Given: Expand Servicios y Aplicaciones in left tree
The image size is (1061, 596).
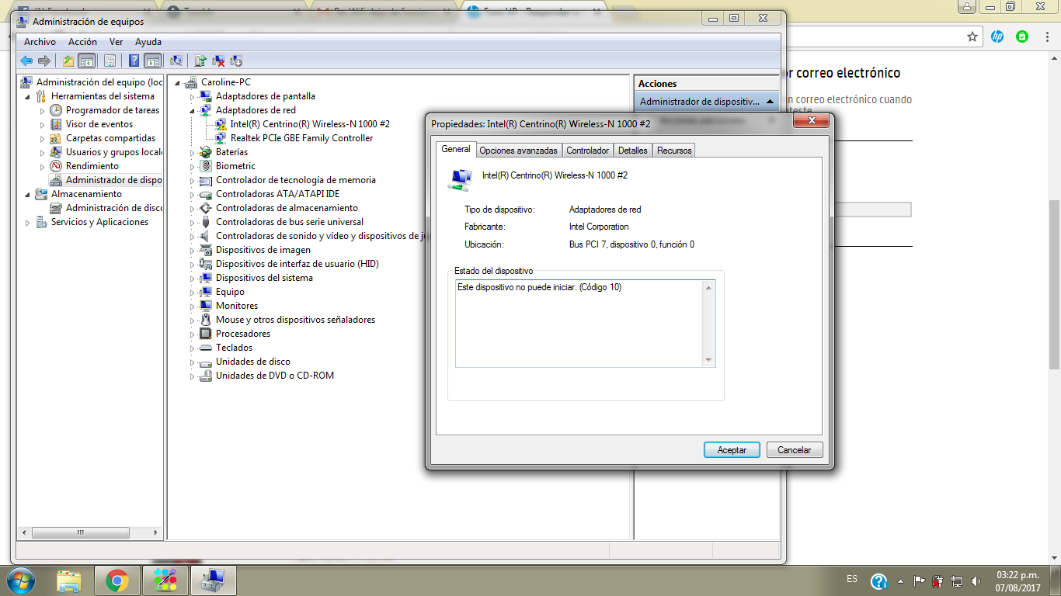Looking at the screenshot, I should [28, 223].
